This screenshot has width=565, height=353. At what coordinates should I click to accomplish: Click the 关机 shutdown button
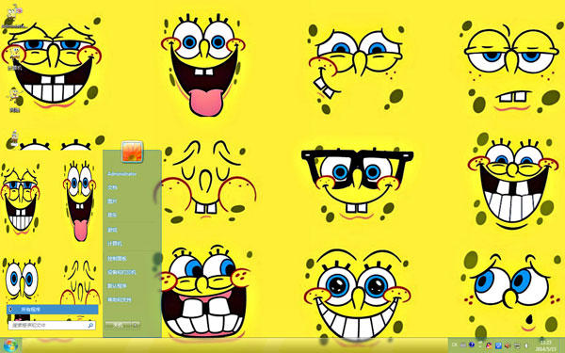[x=119, y=326]
